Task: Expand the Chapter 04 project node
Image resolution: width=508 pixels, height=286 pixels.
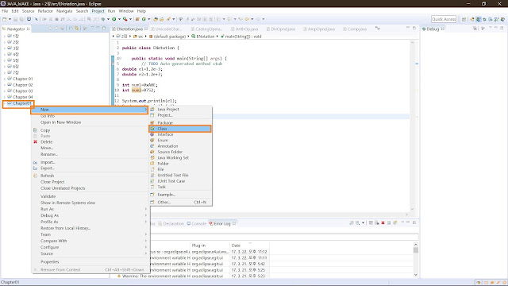Action: coord(5,97)
